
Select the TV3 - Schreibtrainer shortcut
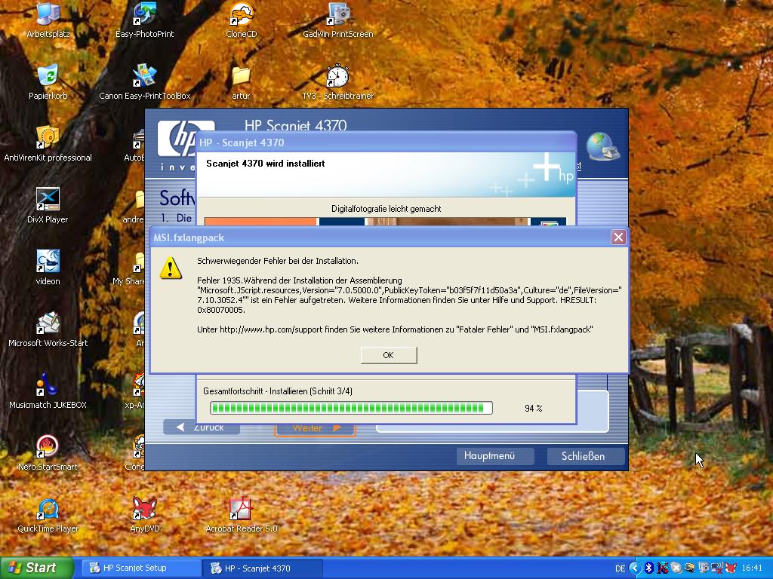[x=337, y=82]
